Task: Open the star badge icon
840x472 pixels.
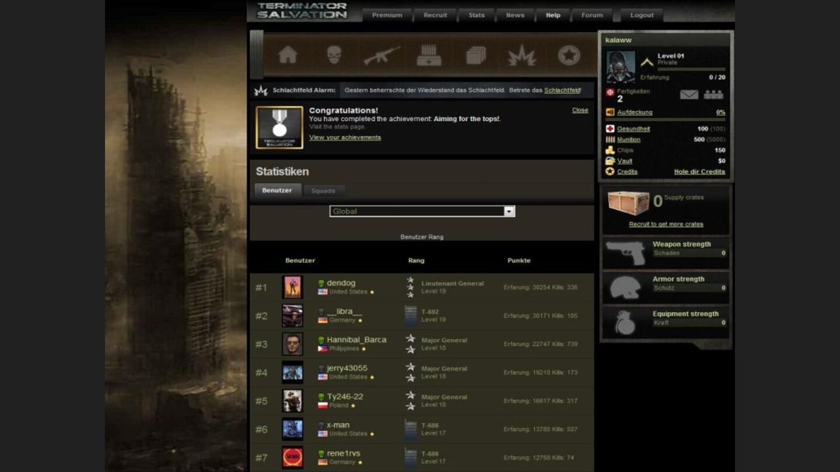Action: coord(569,55)
